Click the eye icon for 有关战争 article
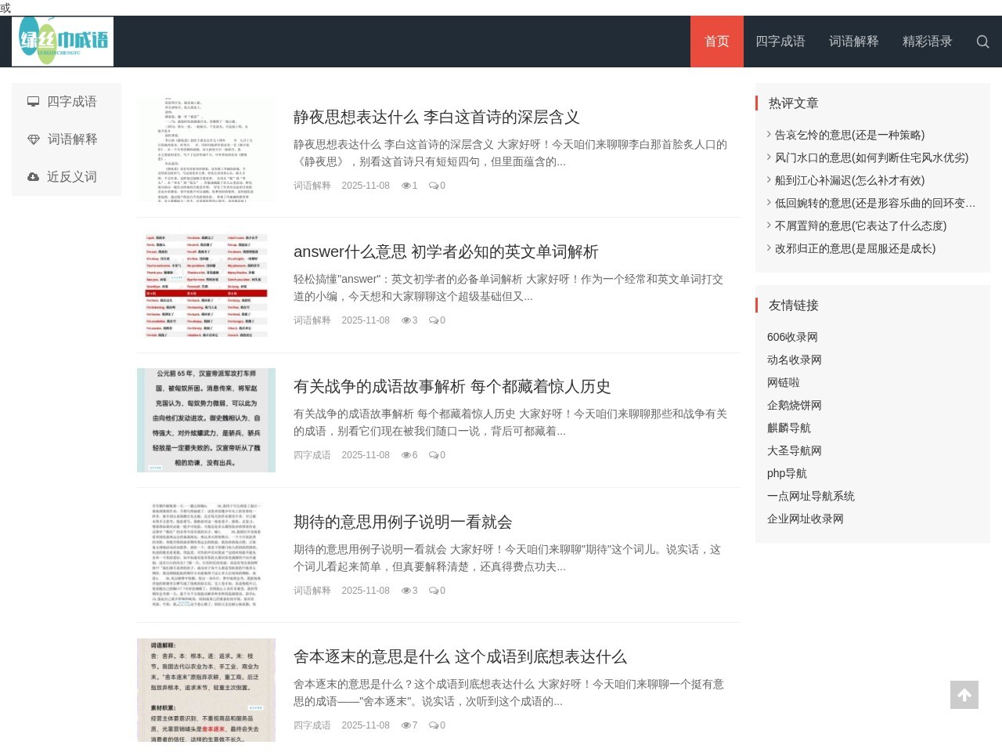This screenshot has height=752, width=1002. click(x=406, y=455)
